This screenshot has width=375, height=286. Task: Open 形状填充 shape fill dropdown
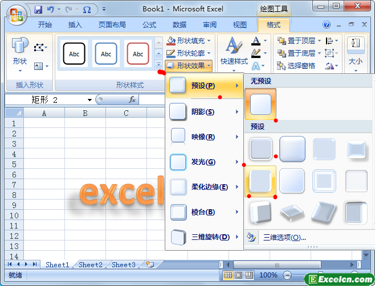click(x=189, y=41)
